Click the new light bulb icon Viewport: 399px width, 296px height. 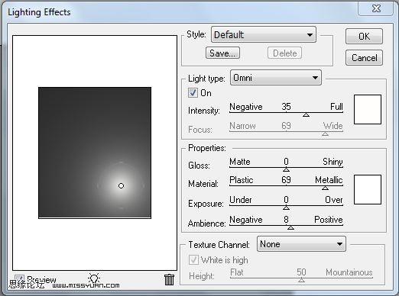tap(94, 278)
